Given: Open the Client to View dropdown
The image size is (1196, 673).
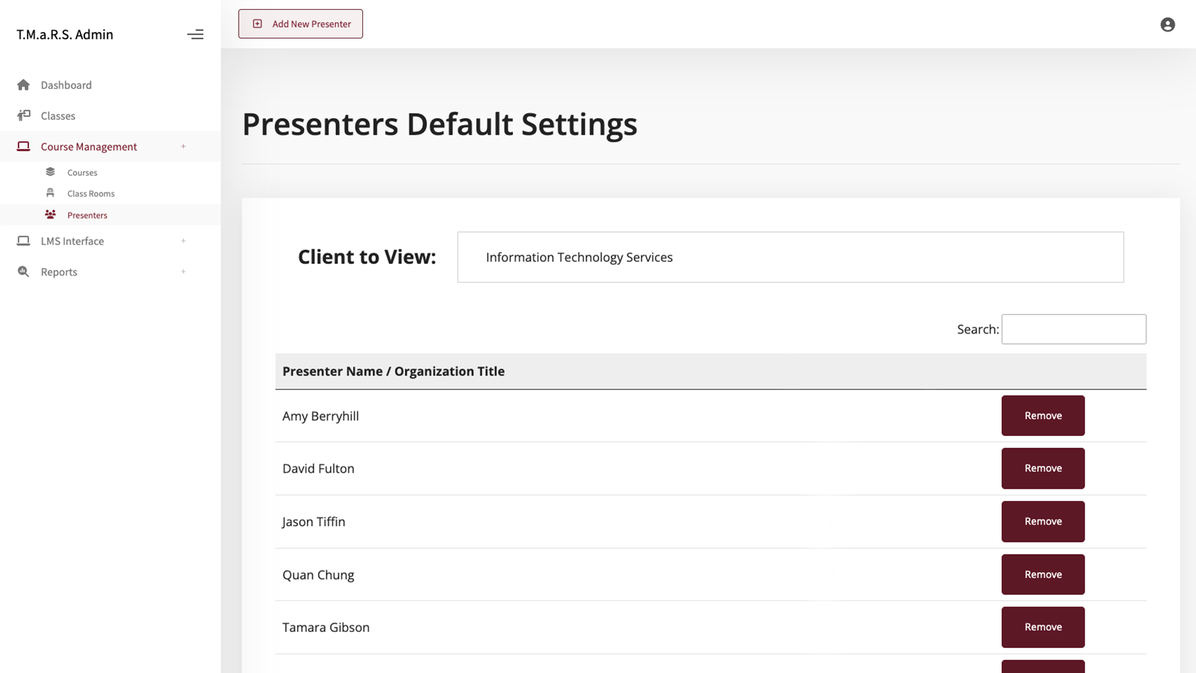Looking at the screenshot, I should point(790,257).
